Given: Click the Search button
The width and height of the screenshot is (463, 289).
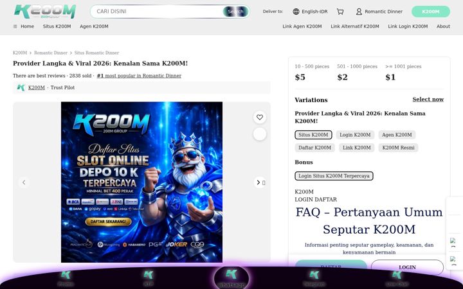Looking at the screenshot, I should tap(235, 12).
